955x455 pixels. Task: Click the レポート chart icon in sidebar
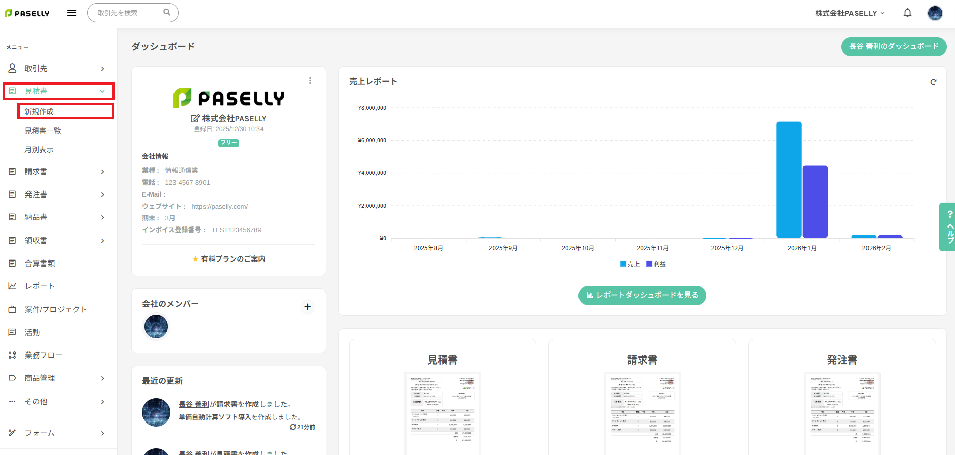coord(12,286)
